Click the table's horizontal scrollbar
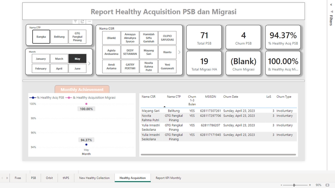Viewport: 335px width, 188px height. tap(218, 155)
